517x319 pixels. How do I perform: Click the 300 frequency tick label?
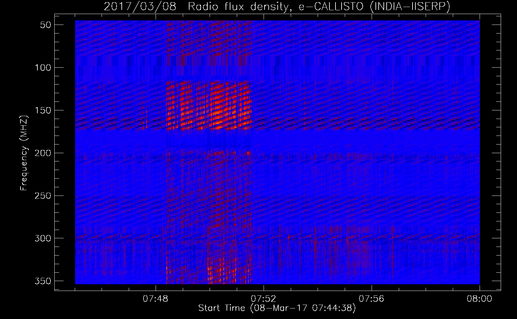[x=43, y=238]
